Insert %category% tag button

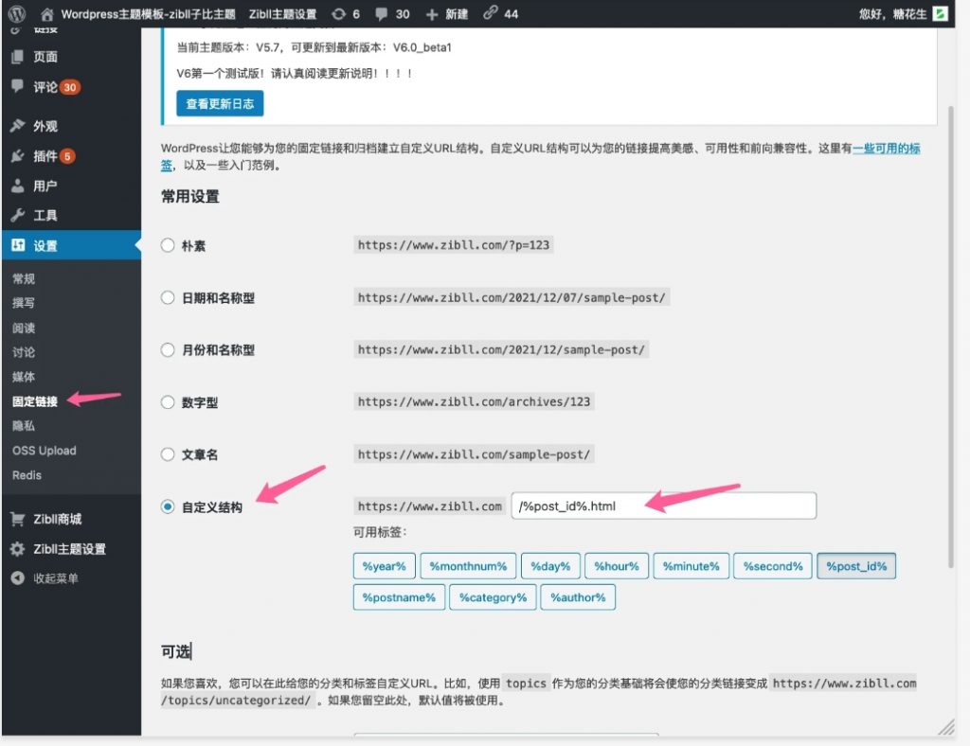493,597
